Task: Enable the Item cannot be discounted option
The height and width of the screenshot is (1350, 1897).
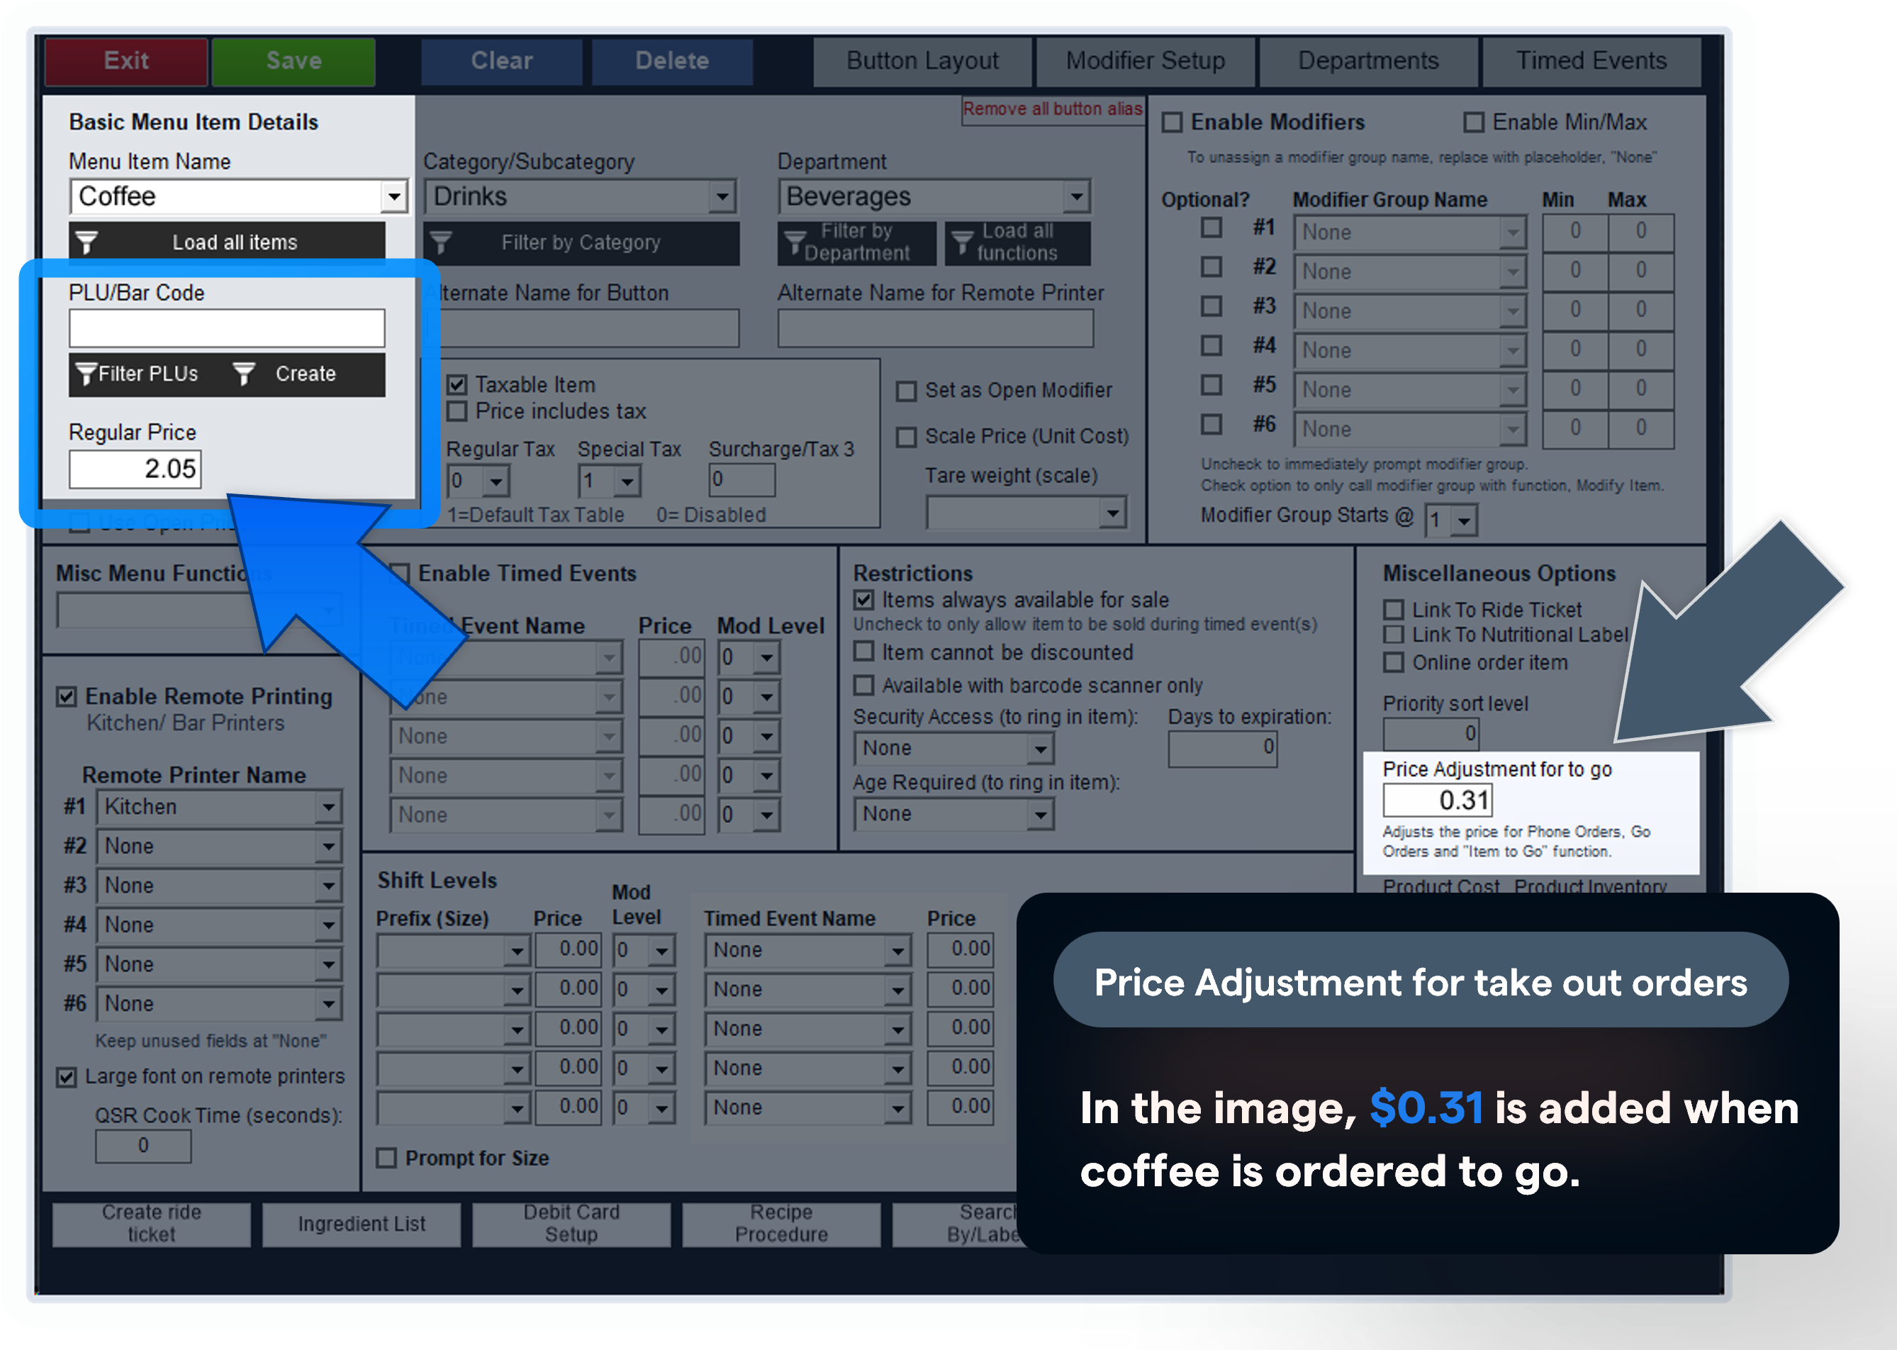Action: click(x=864, y=652)
